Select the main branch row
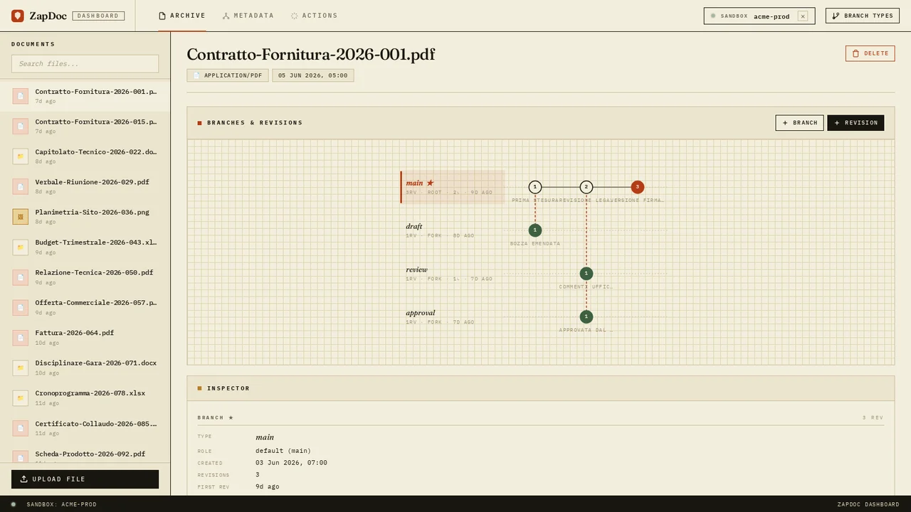The image size is (911, 512). pyautogui.click(x=453, y=187)
